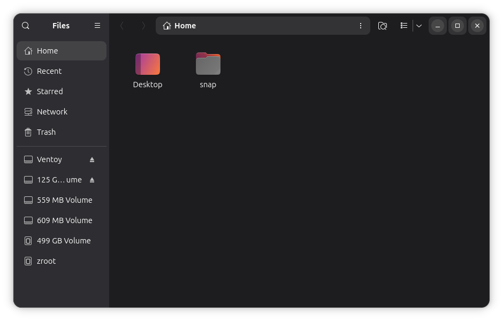This screenshot has height=321, width=503.
Task: Open the sidebar hamburger menu
Action: pos(97,26)
